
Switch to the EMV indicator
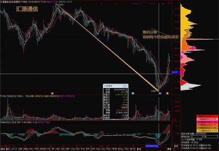click(68, 149)
